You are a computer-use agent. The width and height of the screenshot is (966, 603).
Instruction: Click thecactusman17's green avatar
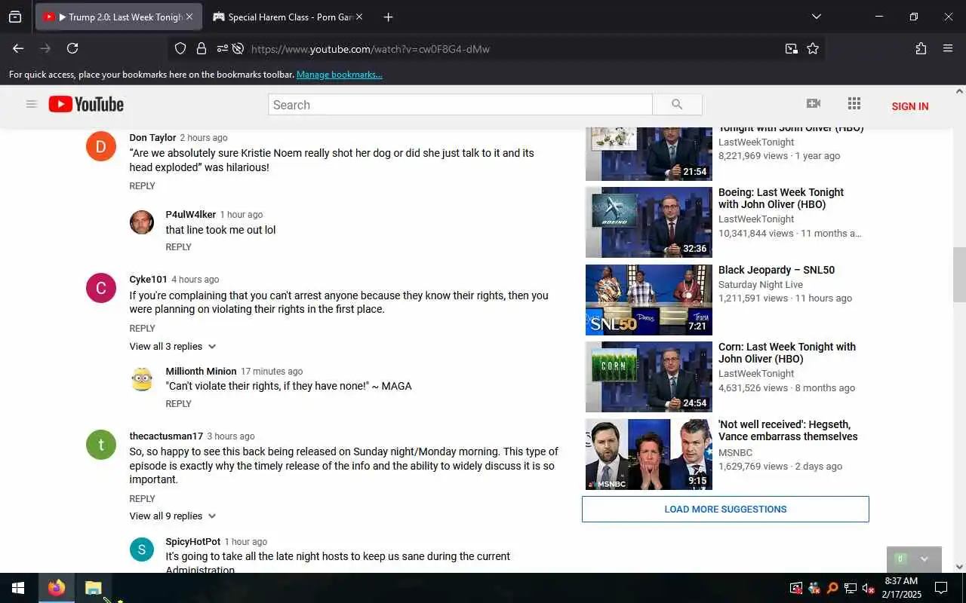pyautogui.click(x=101, y=445)
